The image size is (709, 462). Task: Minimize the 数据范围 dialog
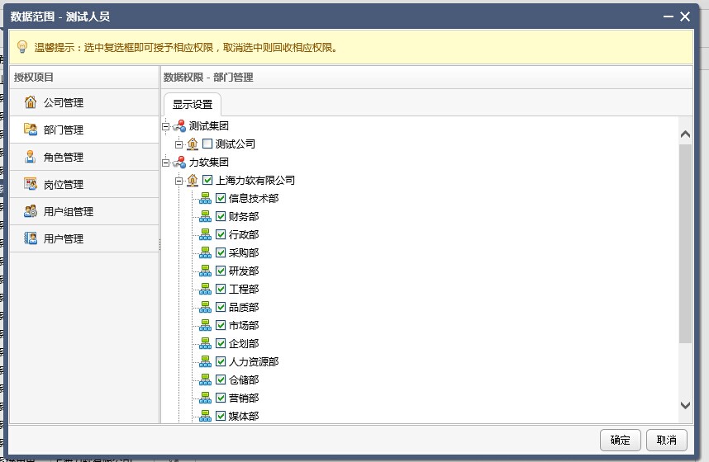[669, 16]
